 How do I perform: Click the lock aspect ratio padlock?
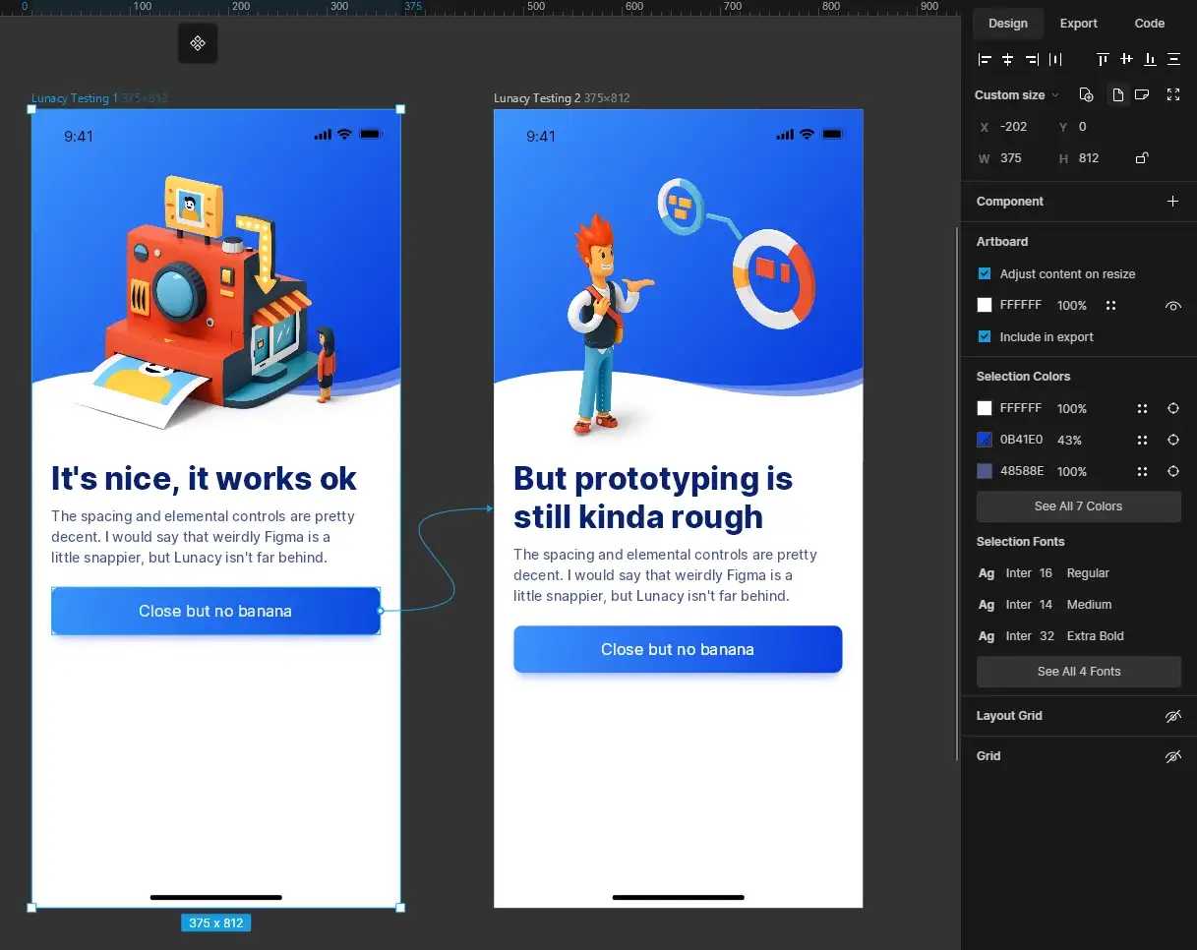(x=1142, y=158)
